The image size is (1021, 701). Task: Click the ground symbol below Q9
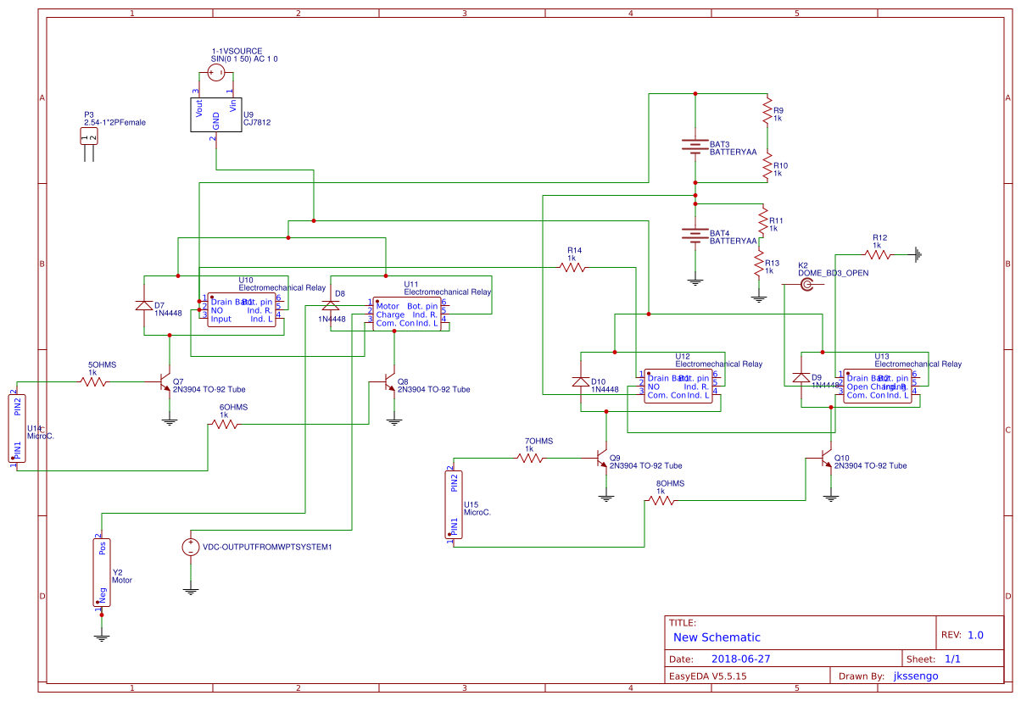coord(605,496)
